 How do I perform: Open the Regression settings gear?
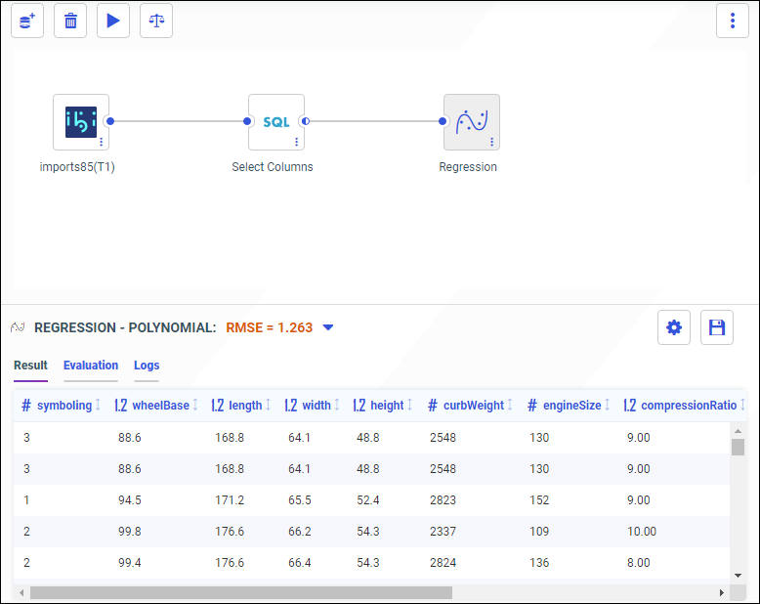pyautogui.click(x=674, y=327)
